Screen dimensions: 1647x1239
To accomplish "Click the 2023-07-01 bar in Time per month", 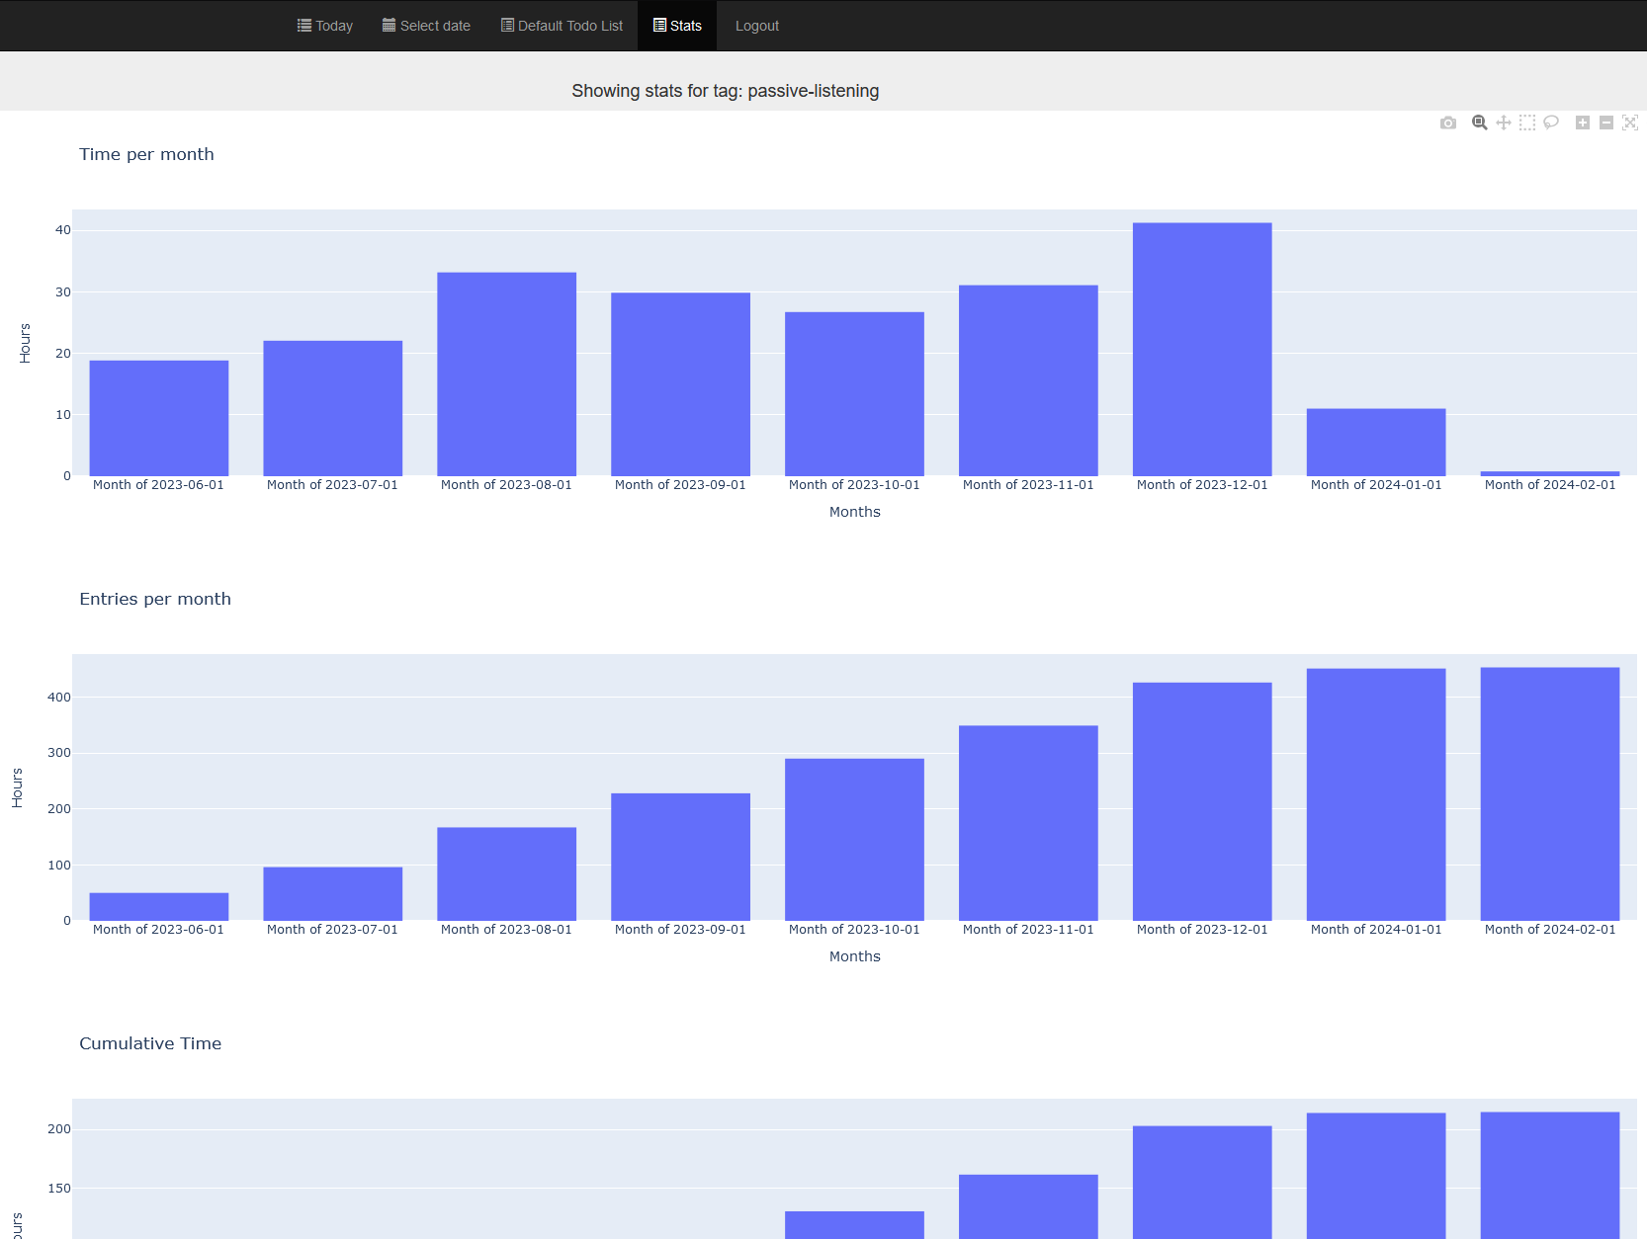I will coord(333,408).
